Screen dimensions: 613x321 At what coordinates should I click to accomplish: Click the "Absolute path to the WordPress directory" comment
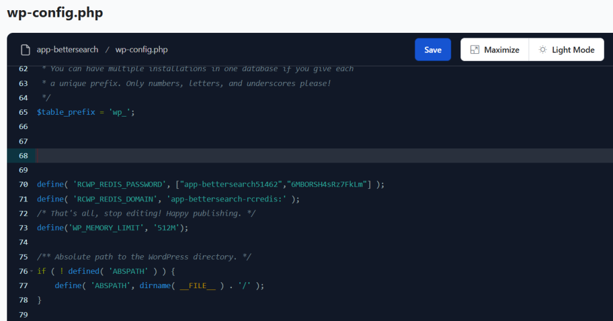(x=144, y=257)
